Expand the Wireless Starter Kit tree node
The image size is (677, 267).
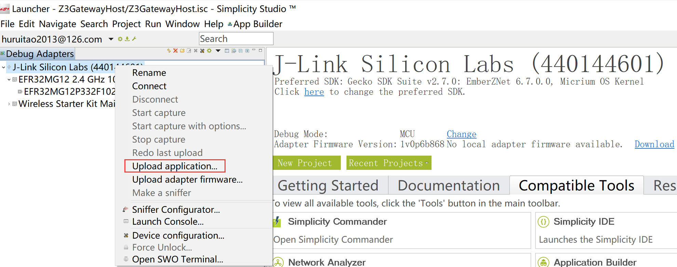point(9,104)
